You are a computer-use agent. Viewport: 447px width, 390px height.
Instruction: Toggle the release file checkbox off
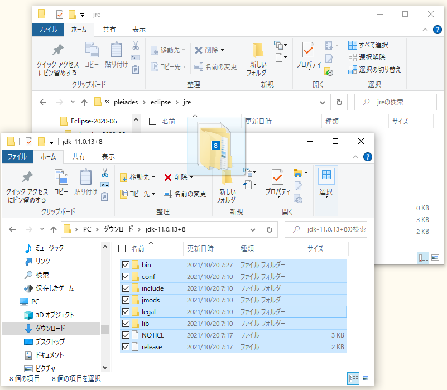pos(126,346)
